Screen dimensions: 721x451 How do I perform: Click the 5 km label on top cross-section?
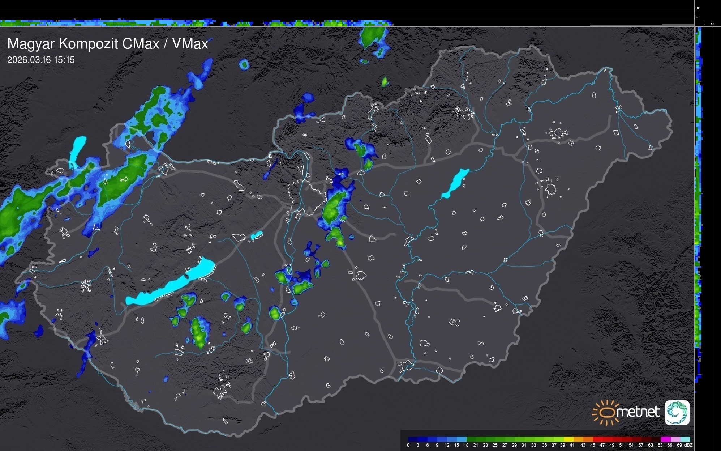(x=696, y=17)
